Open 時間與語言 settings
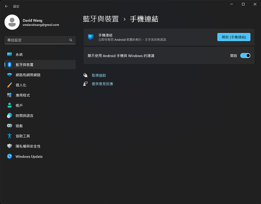The image size is (261, 204). (40, 115)
